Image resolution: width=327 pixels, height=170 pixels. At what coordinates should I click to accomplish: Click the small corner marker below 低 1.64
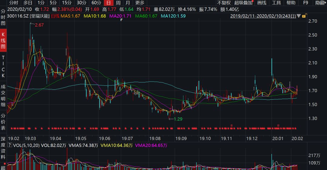tap(121, 20)
